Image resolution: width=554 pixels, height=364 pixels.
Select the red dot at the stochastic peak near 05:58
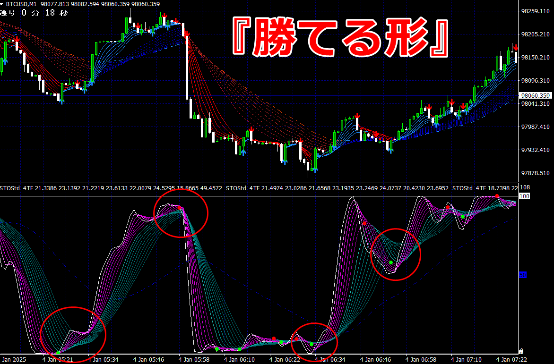pos(179,208)
